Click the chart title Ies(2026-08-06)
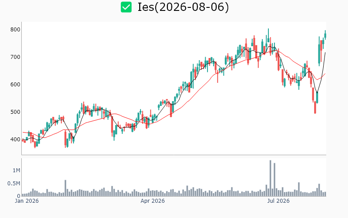This screenshot has width=348, height=218. coord(183,7)
